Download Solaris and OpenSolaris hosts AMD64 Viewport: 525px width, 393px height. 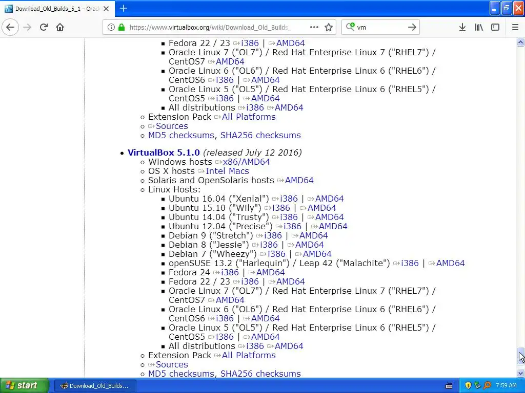point(299,181)
